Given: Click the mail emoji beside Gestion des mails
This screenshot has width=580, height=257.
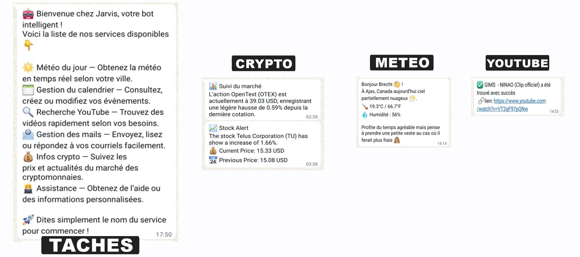Looking at the screenshot, I should (x=28, y=135).
